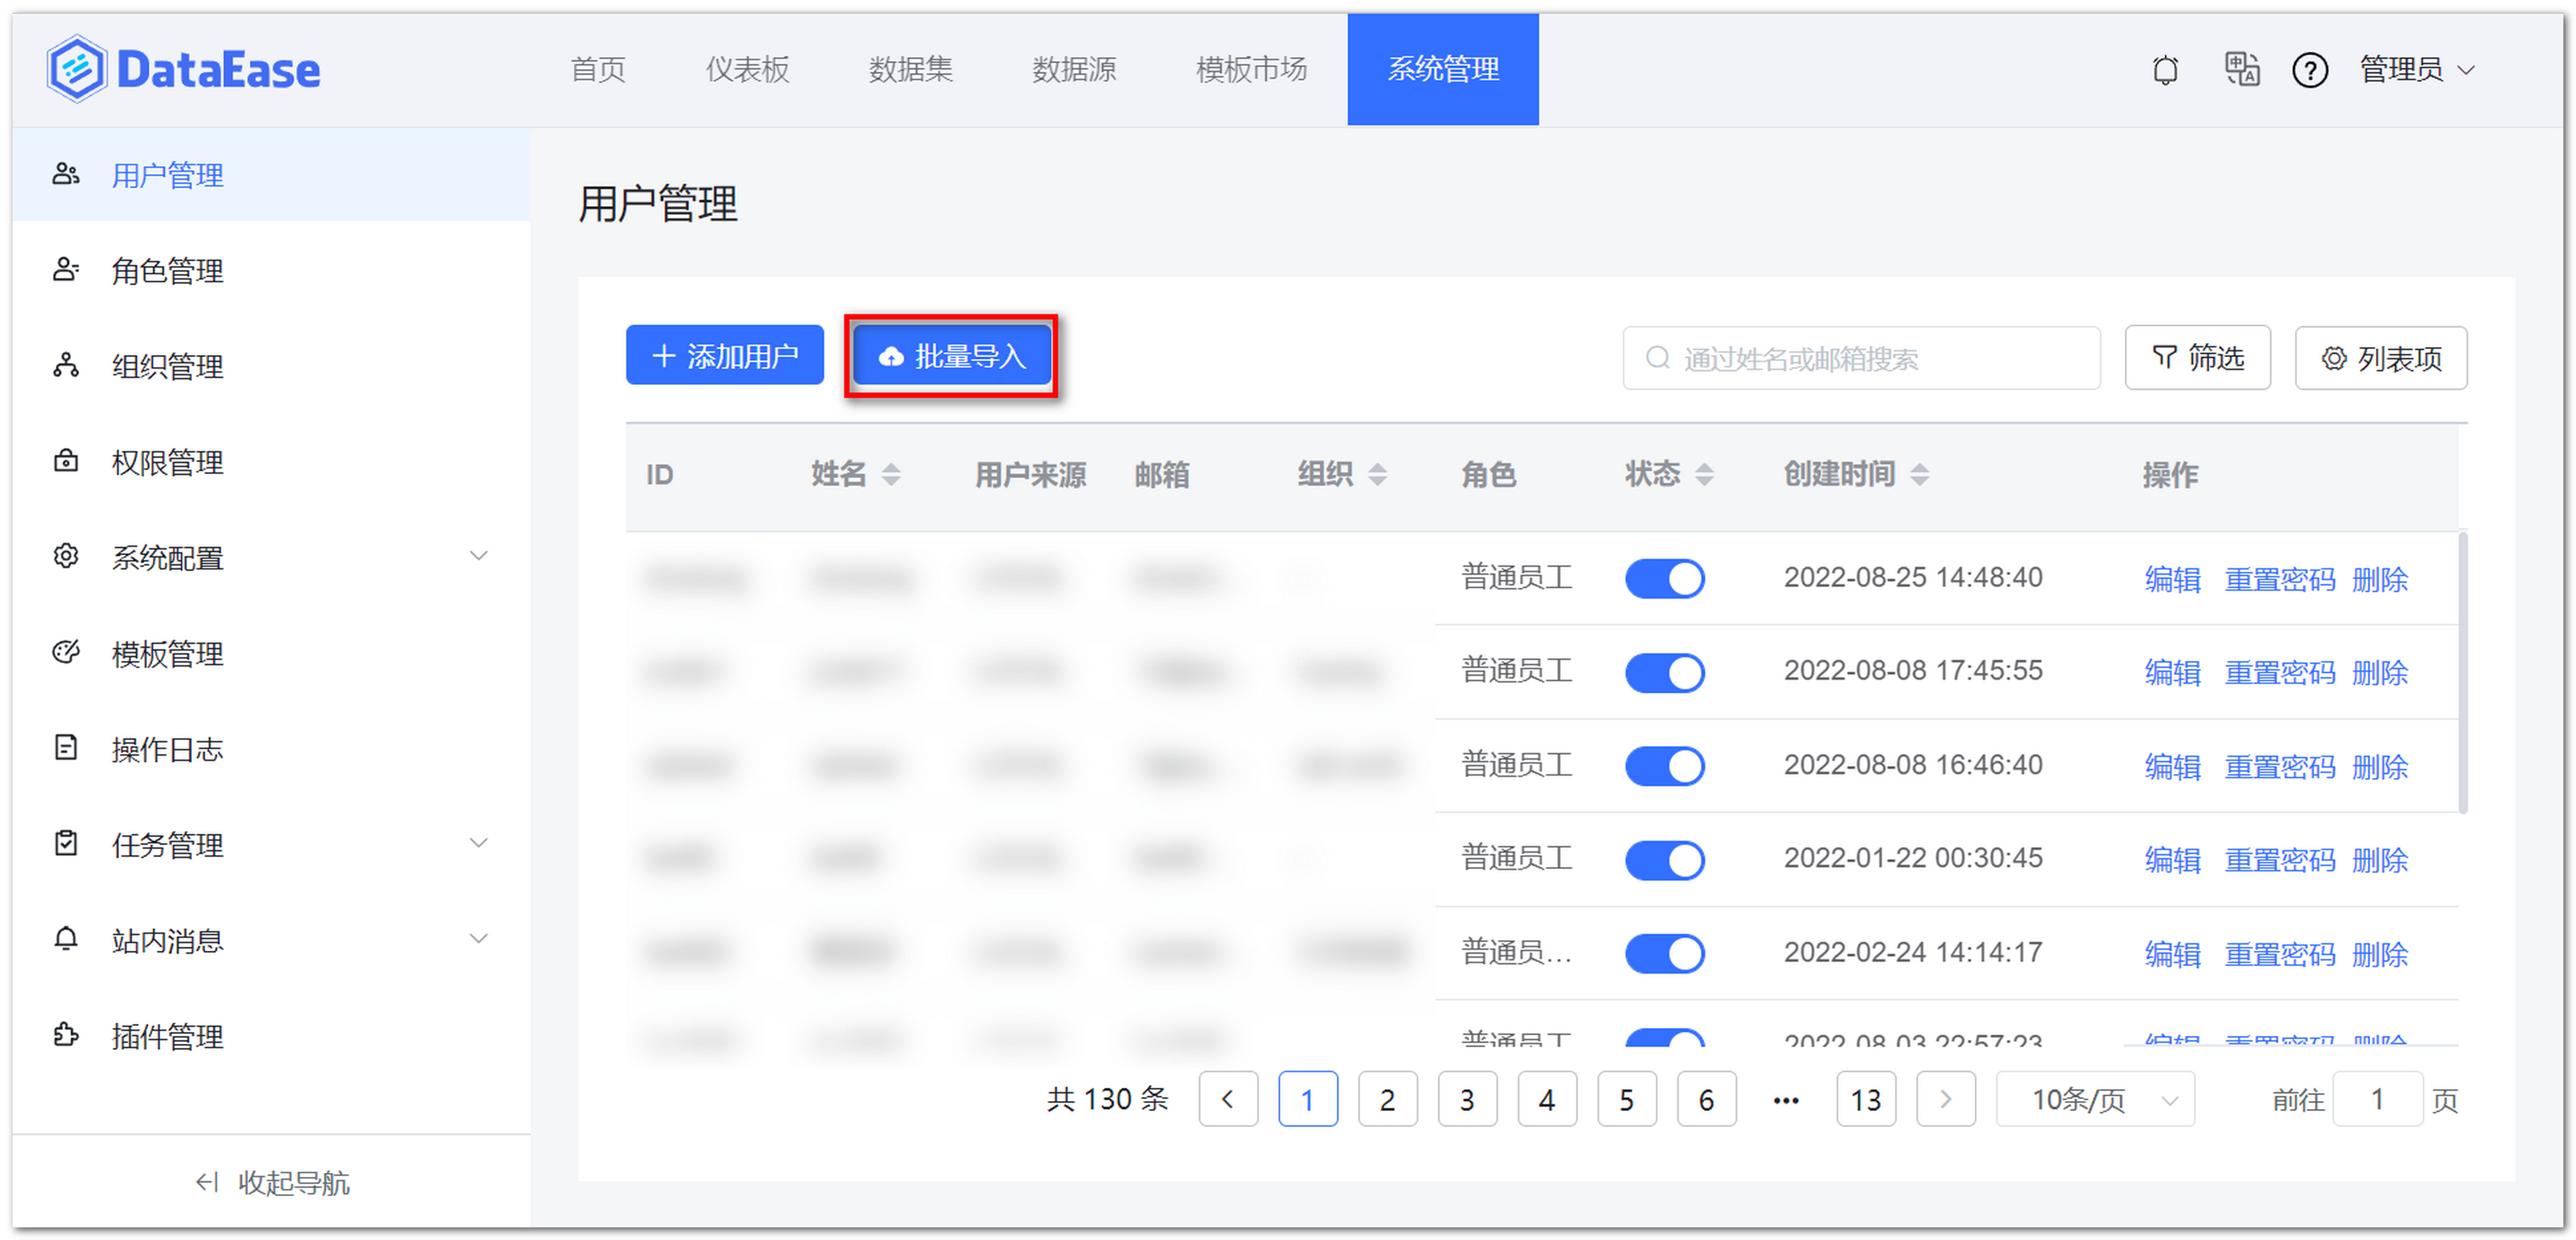Click the 任务管理 clipboard icon
The width and height of the screenshot is (2576, 1240).
tap(66, 843)
